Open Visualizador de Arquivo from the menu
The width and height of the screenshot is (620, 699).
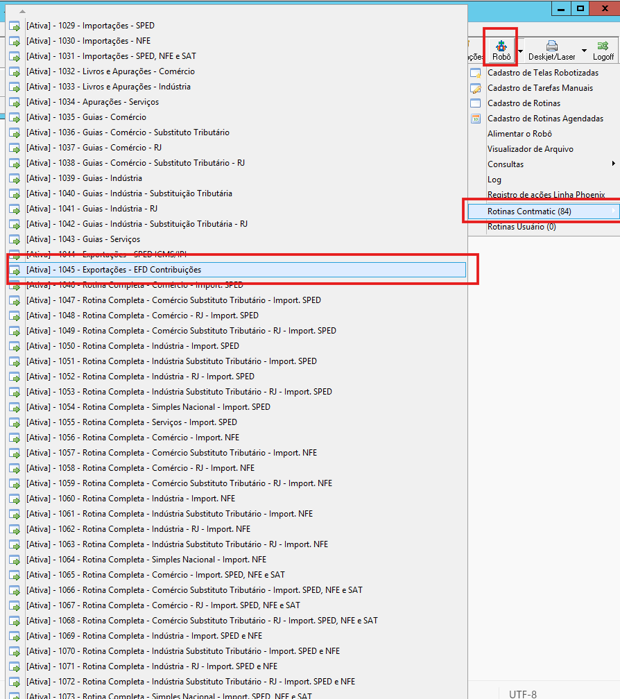pyautogui.click(x=530, y=149)
